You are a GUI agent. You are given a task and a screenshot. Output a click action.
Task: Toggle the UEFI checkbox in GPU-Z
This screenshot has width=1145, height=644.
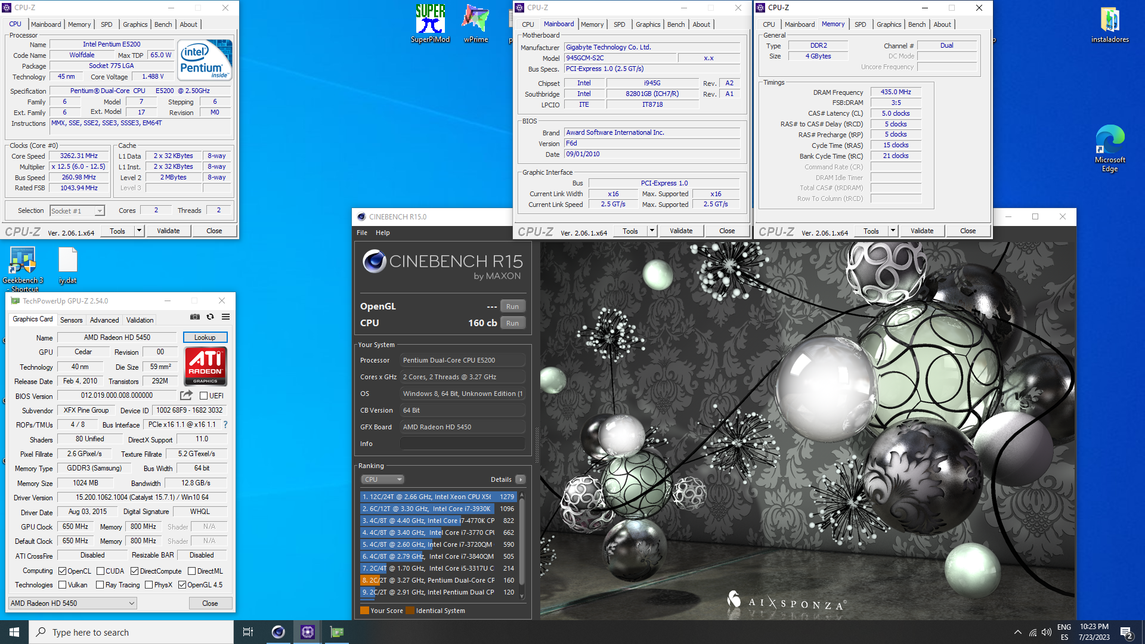(203, 396)
